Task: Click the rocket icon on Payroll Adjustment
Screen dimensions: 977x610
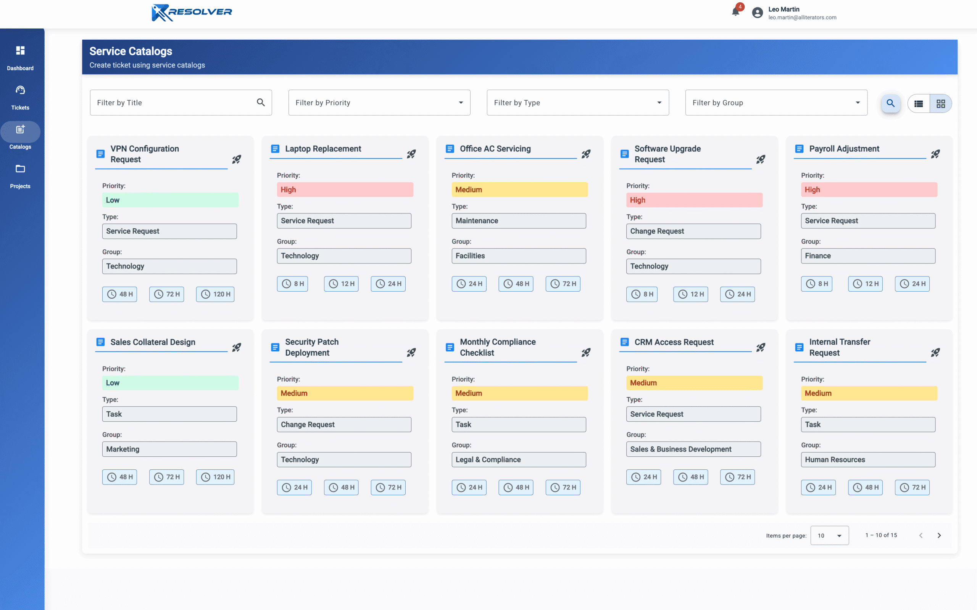Action: tap(936, 154)
